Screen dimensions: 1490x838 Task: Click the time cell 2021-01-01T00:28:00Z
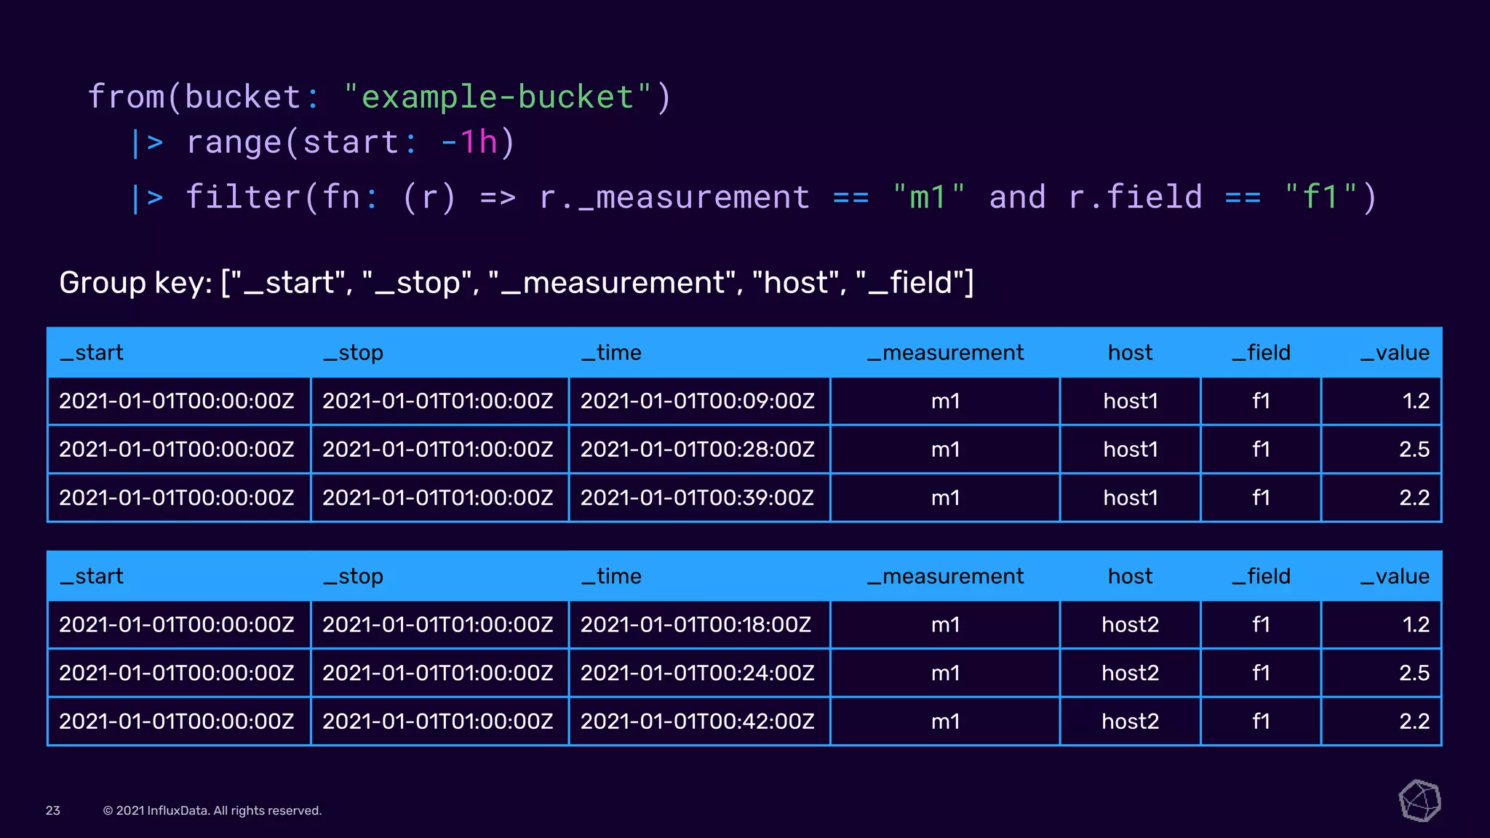pos(698,450)
